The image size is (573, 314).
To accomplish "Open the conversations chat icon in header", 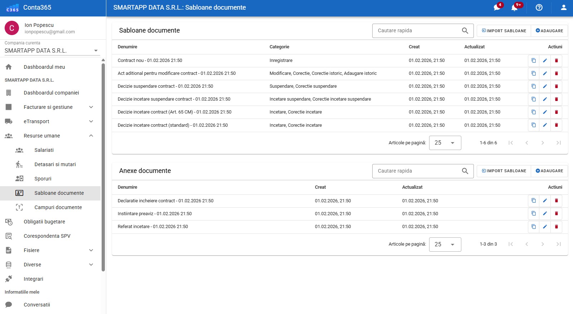I will 497,8.
